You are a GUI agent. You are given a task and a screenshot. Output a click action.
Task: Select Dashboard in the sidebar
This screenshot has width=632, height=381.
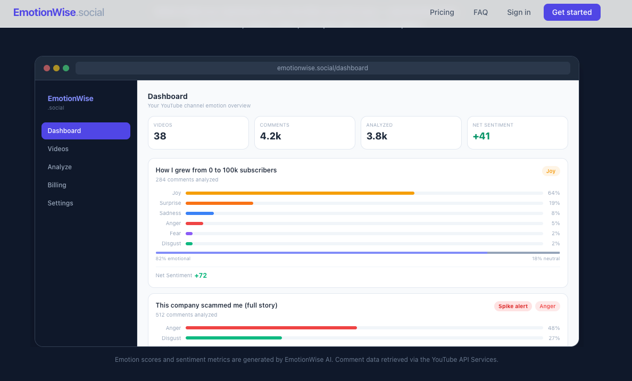pyautogui.click(x=64, y=130)
